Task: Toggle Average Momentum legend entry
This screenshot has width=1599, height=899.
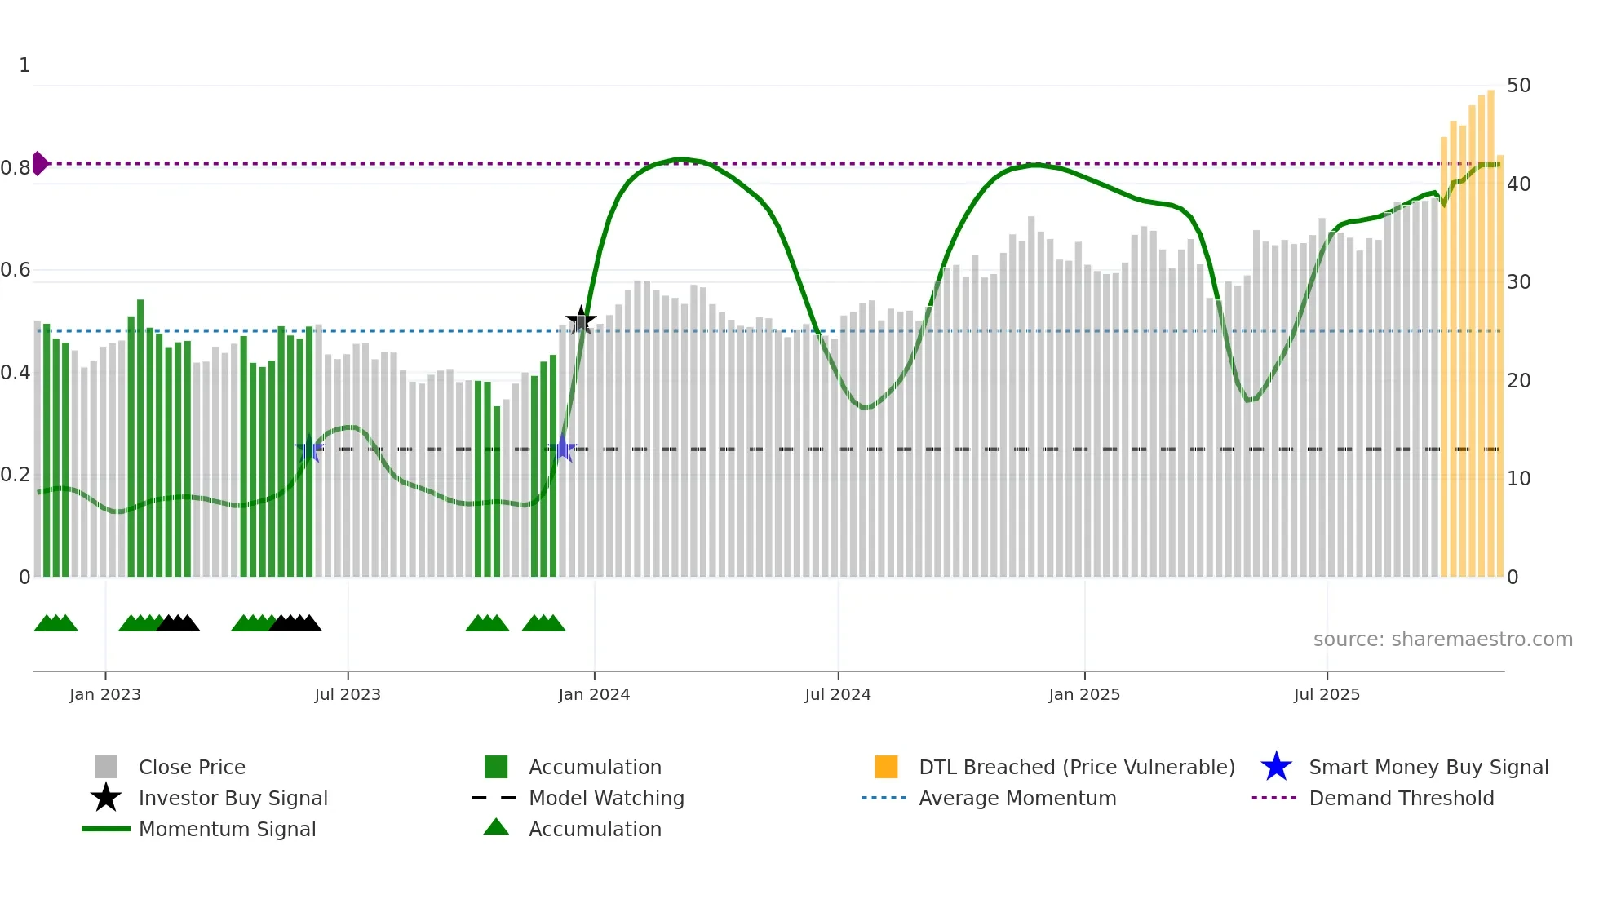Action: coord(1017,798)
